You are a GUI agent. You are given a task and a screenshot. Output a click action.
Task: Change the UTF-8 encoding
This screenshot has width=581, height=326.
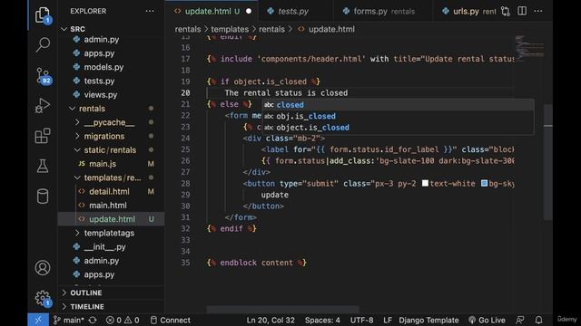click(361, 320)
